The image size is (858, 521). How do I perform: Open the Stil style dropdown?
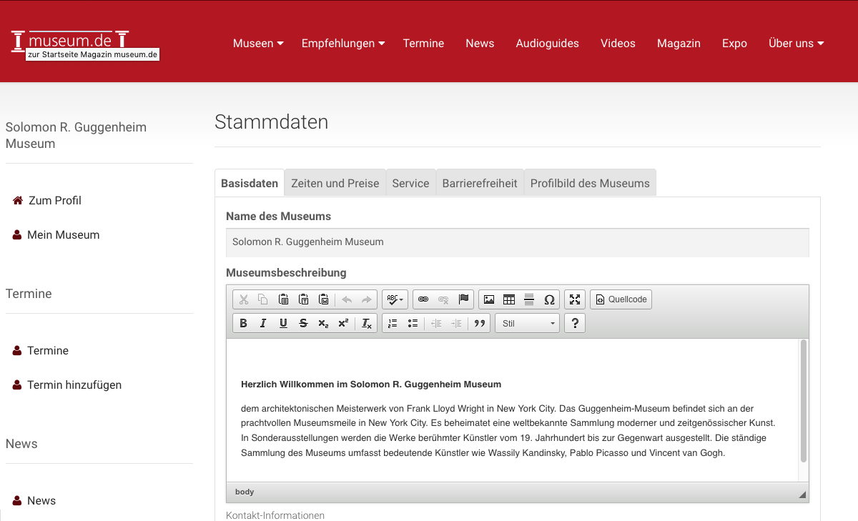coord(528,324)
